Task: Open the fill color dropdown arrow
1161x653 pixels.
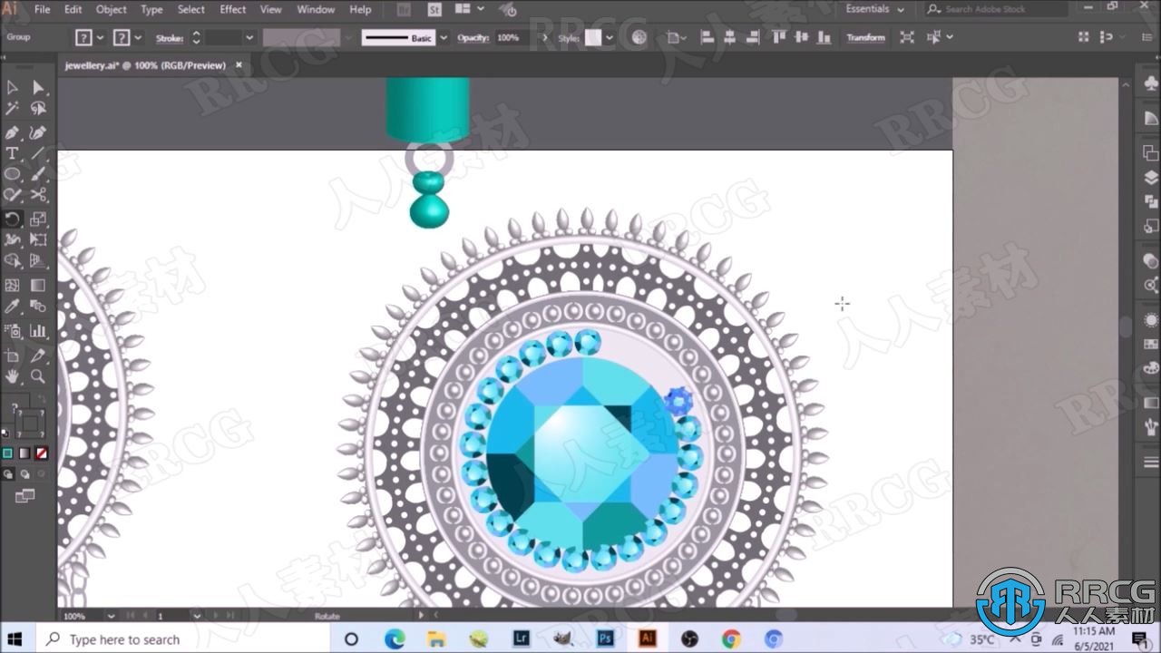Action: tap(100, 38)
